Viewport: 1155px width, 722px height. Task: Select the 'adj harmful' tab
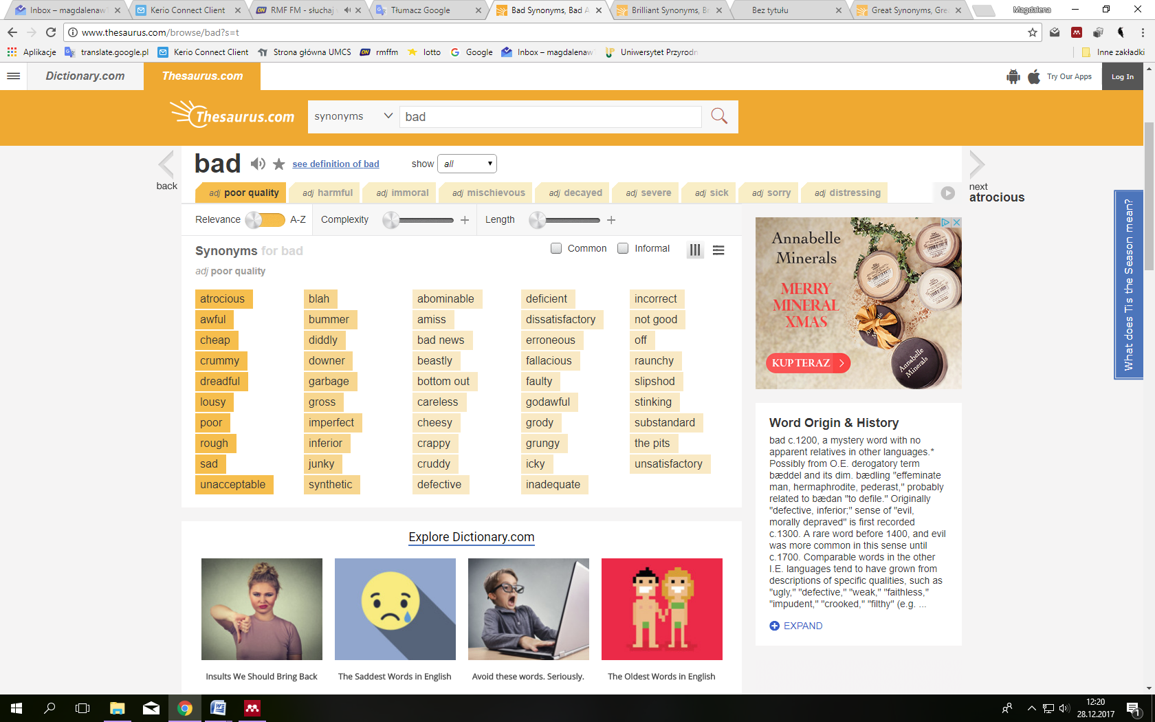(327, 193)
